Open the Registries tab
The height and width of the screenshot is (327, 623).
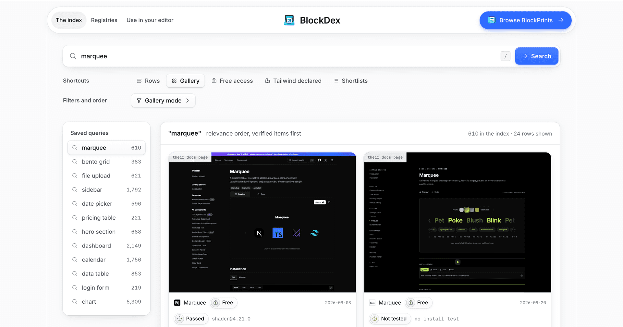104,20
